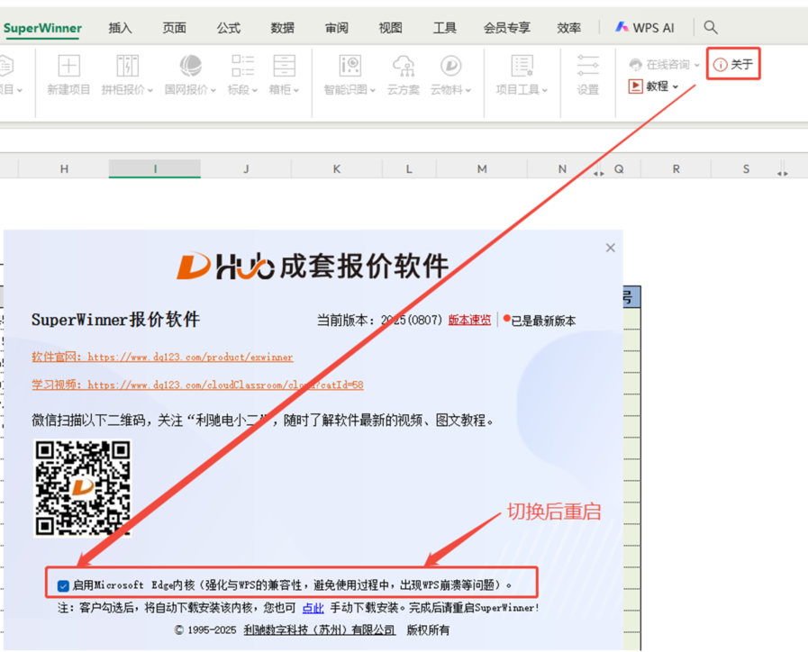The height and width of the screenshot is (652, 808).
Task: Switch to the 页面 tab
Action: coord(174,28)
